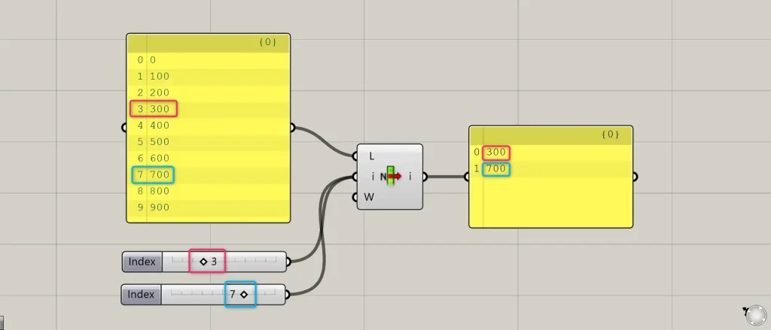Click the L input of List Item

coord(372,156)
